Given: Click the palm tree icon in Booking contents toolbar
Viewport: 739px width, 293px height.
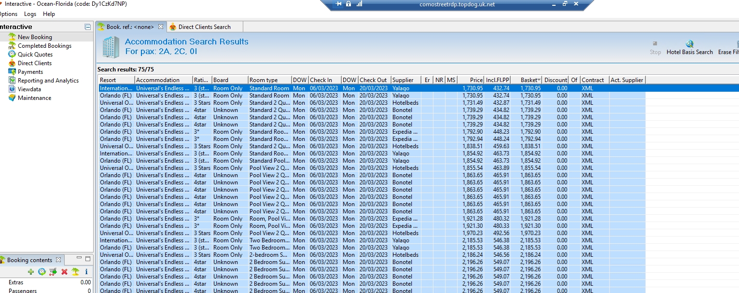Looking at the screenshot, I should pyautogui.click(x=75, y=272).
